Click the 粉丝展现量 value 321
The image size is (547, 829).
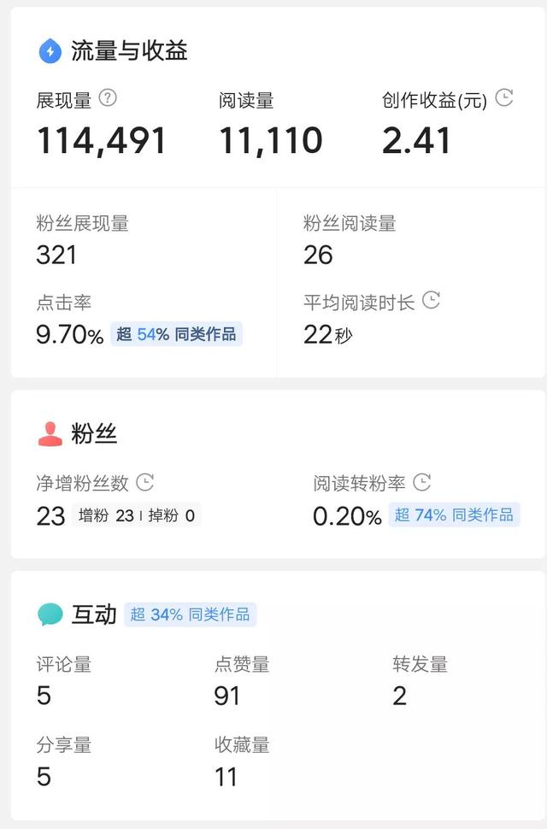(56, 255)
